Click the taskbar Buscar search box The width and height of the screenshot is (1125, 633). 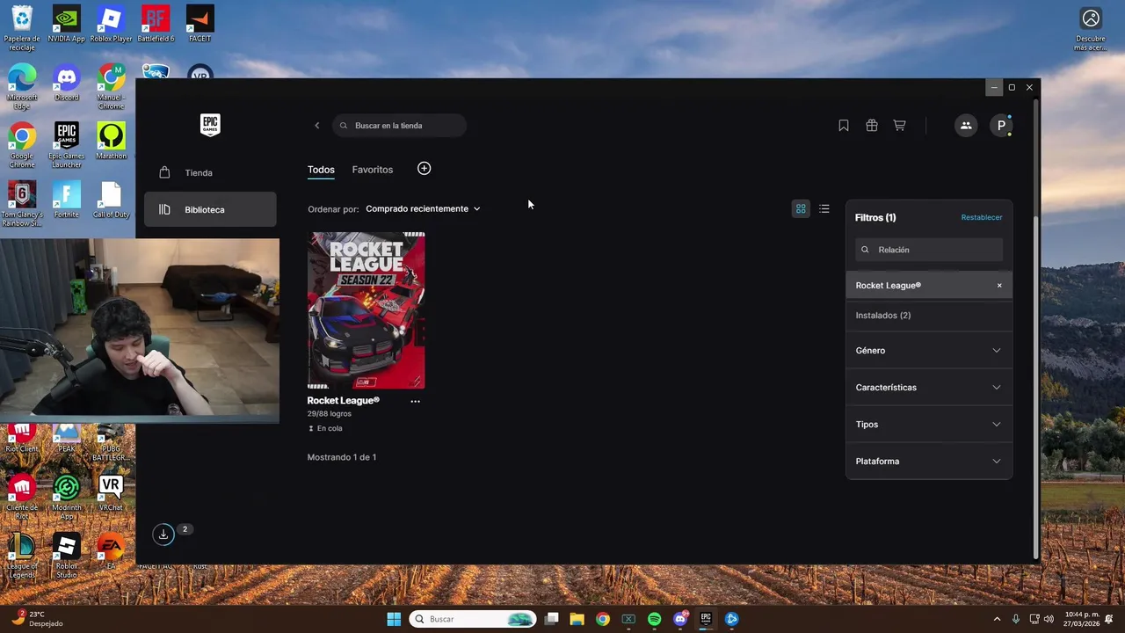(x=474, y=619)
